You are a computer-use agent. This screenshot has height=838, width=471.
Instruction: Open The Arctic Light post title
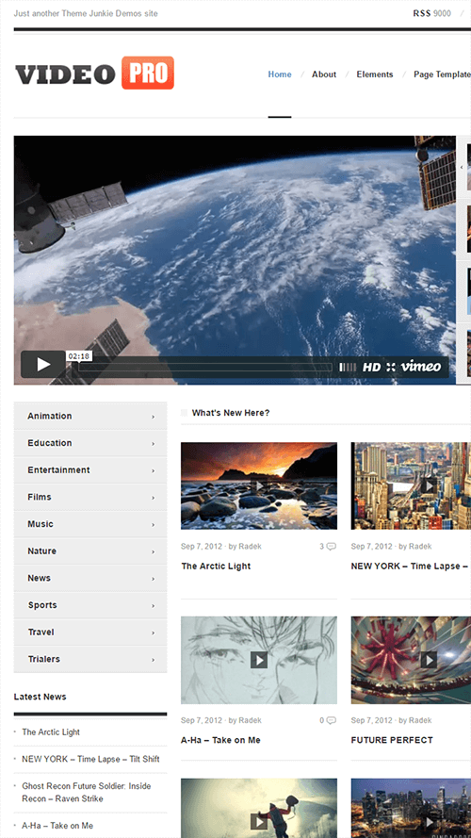tap(216, 566)
